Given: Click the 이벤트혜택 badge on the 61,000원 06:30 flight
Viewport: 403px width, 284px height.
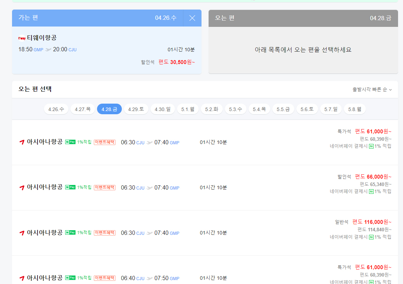Looking at the screenshot, I should point(104,142).
